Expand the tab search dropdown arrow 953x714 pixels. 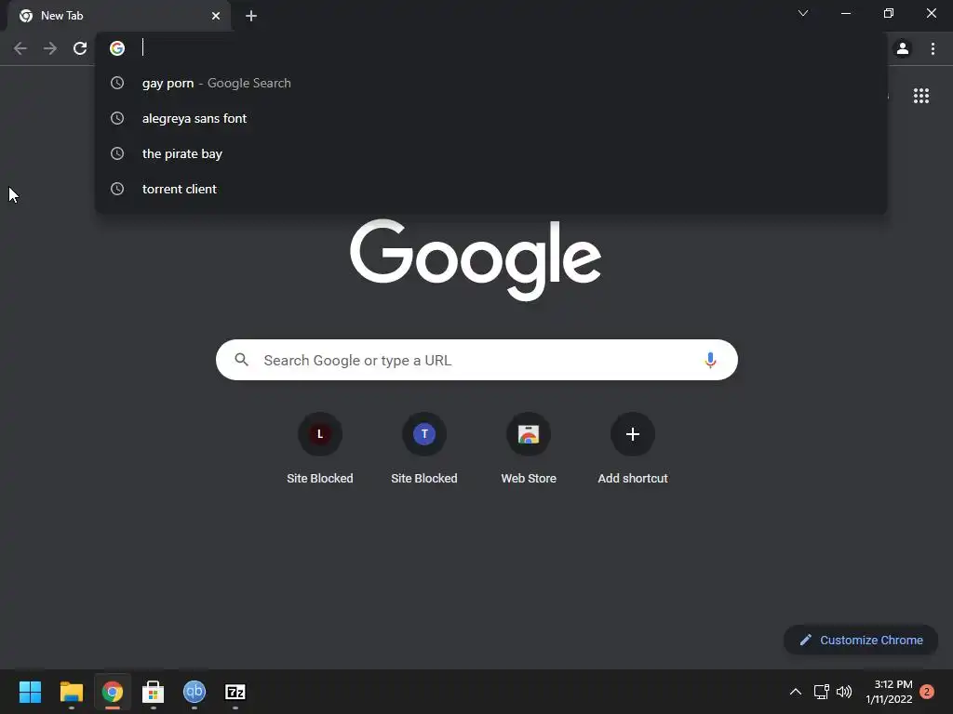803,13
